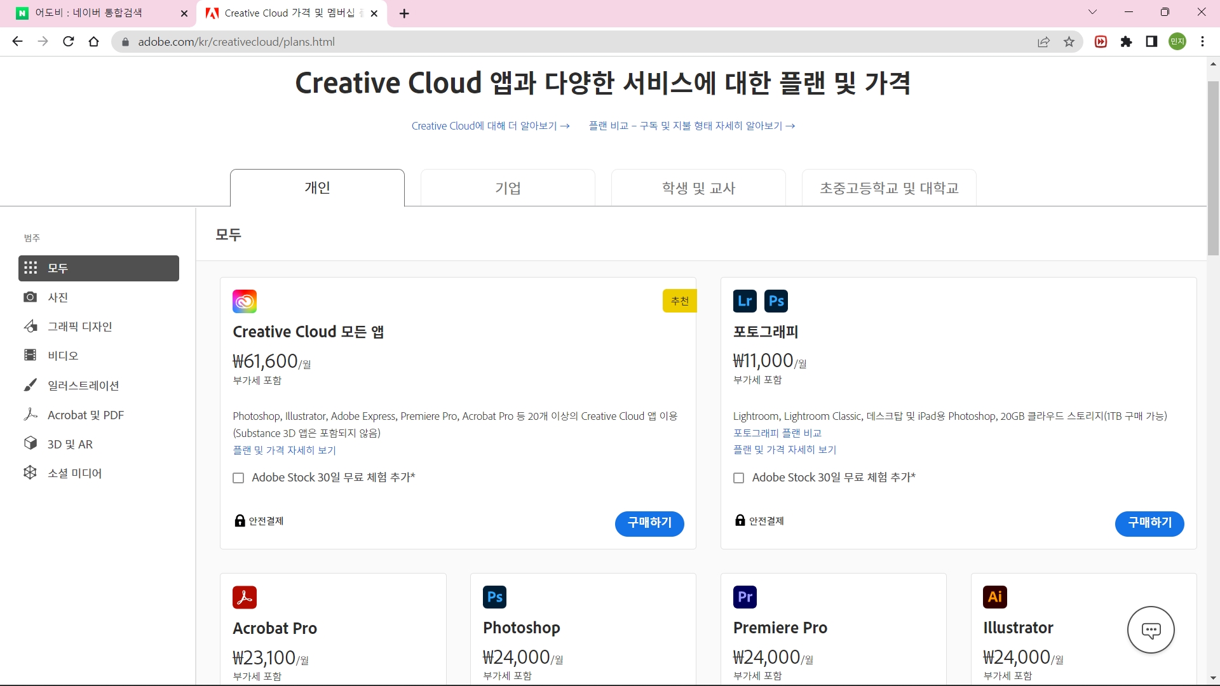Viewport: 1220px width, 686px height.
Task: Click 구매하기 for Creative Cloud 모든 앱
Action: click(x=649, y=523)
